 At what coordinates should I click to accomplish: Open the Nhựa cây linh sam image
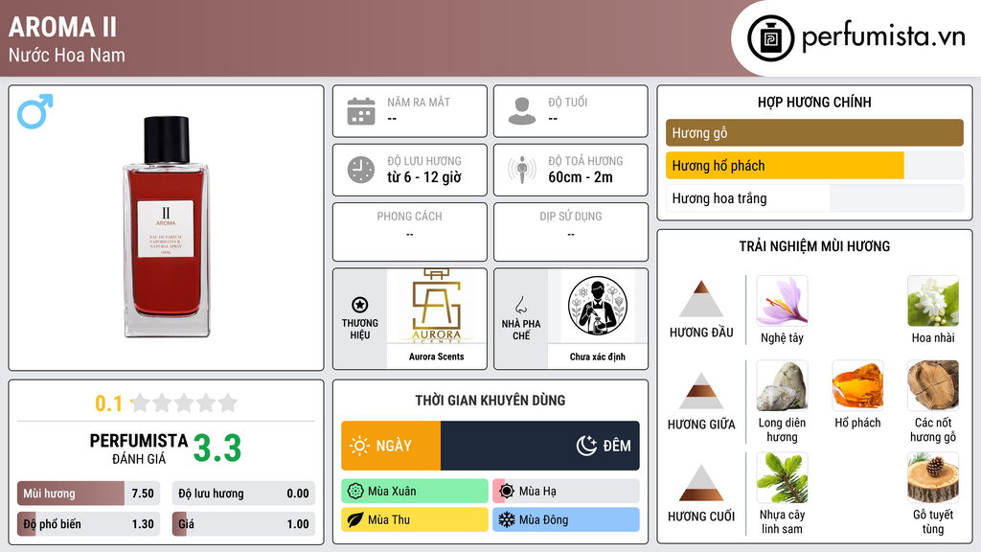tap(782, 477)
